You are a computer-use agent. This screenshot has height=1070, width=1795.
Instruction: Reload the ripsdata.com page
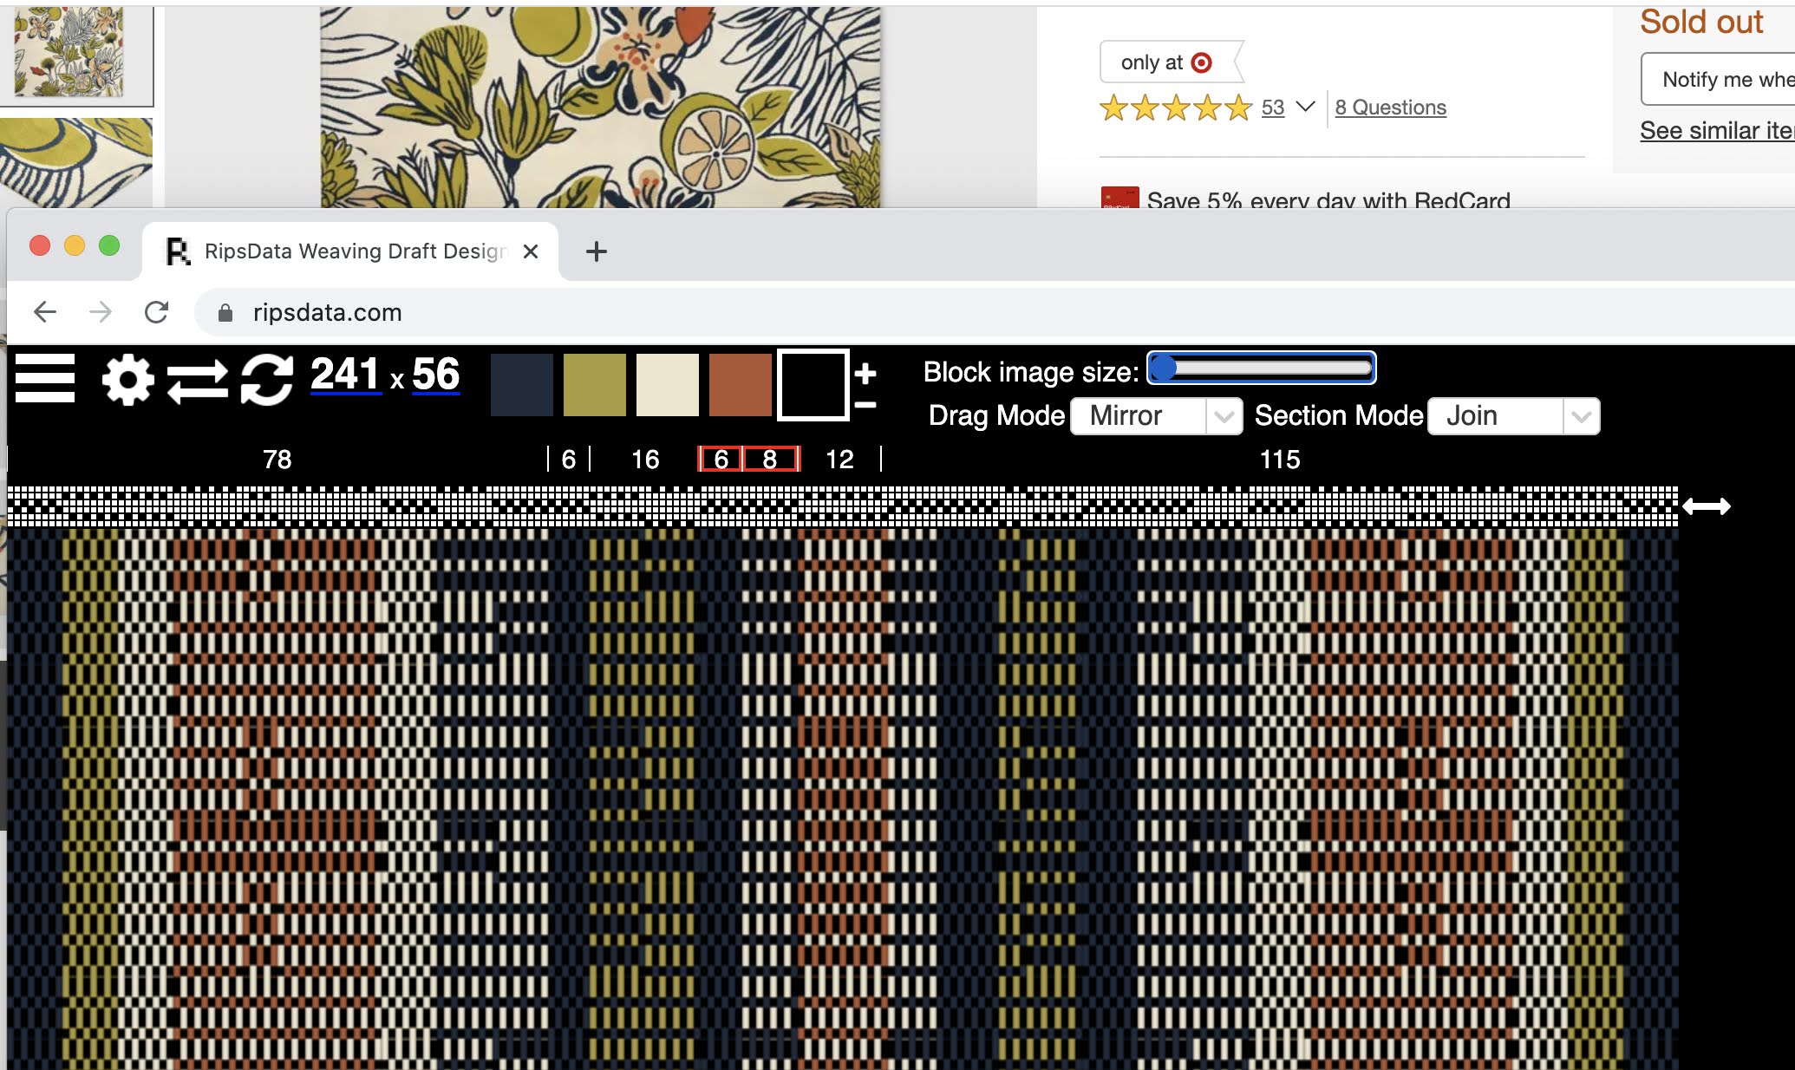(156, 312)
